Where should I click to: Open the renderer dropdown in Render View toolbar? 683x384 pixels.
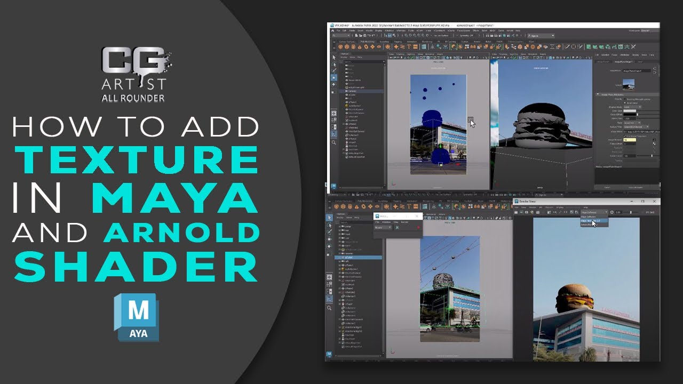pos(594,212)
